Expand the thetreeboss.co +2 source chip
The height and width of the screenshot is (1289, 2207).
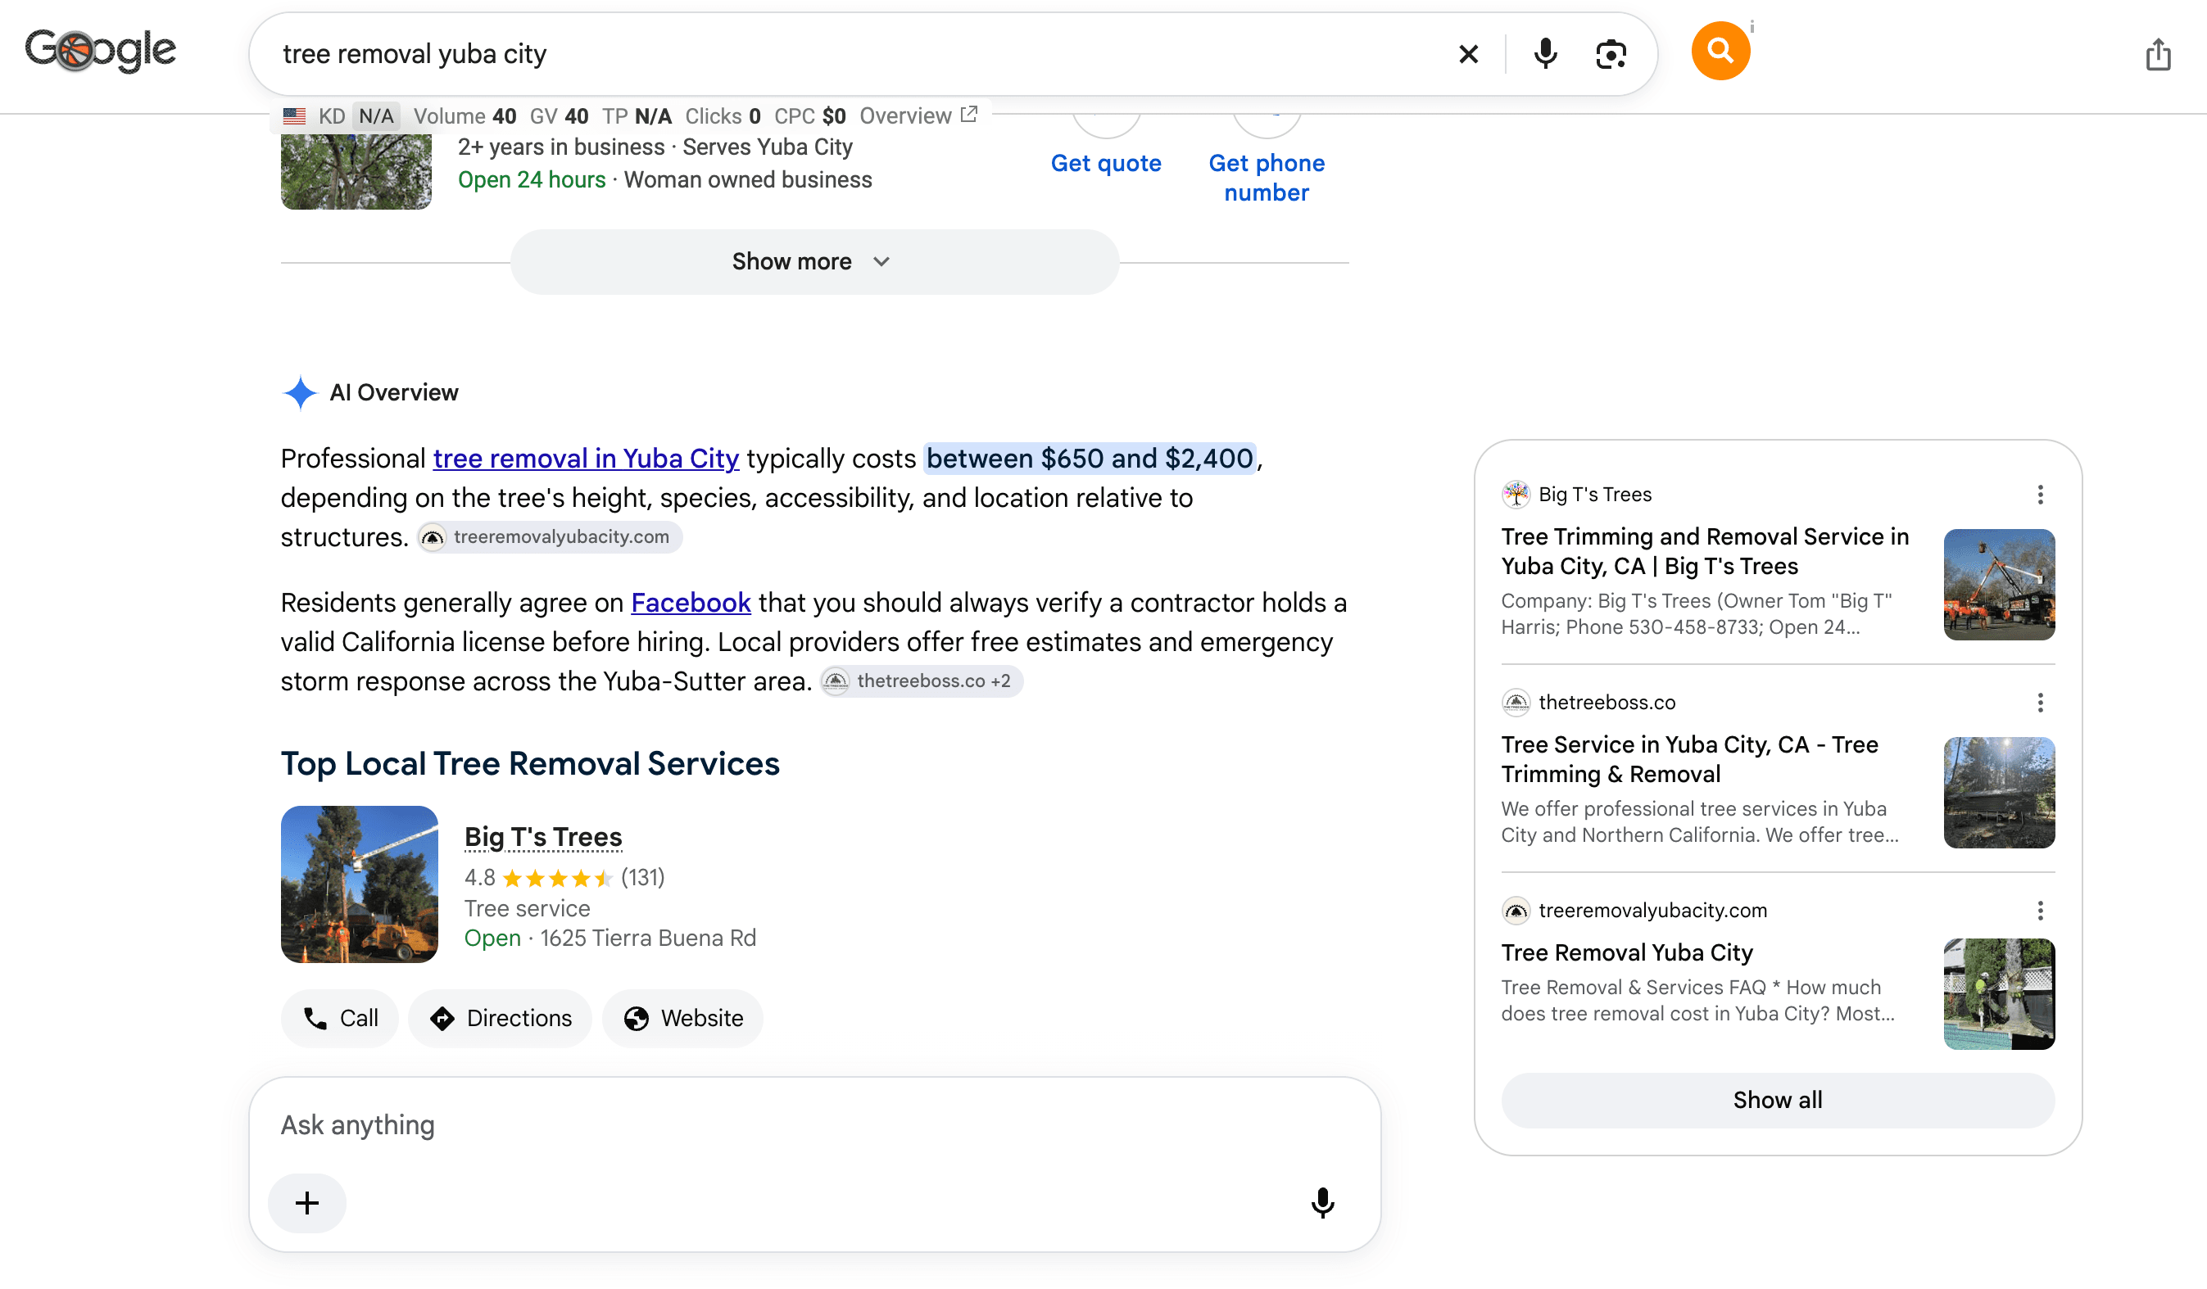922,681
